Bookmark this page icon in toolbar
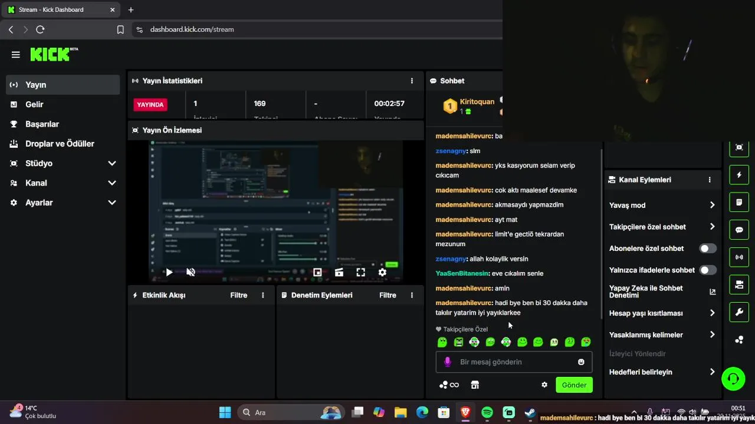The width and height of the screenshot is (755, 424). pos(120,29)
